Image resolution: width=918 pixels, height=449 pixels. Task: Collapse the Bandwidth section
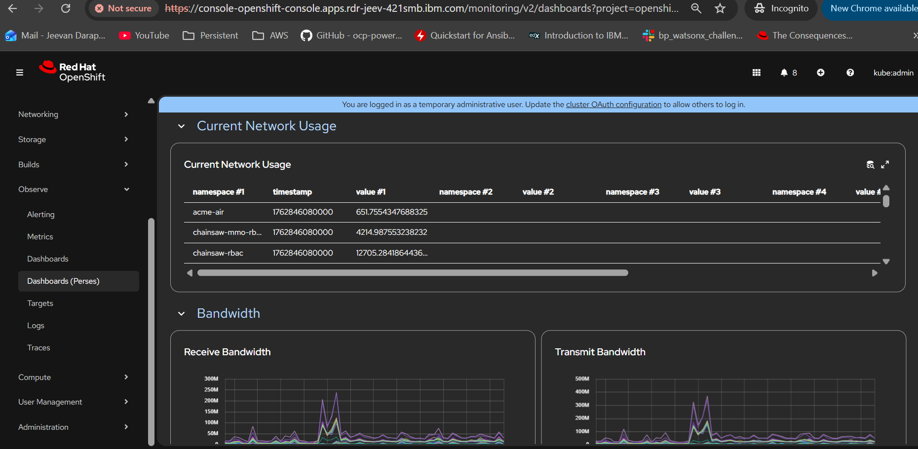point(182,314)
